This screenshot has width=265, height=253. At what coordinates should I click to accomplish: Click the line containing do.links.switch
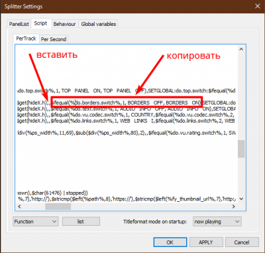127,121
